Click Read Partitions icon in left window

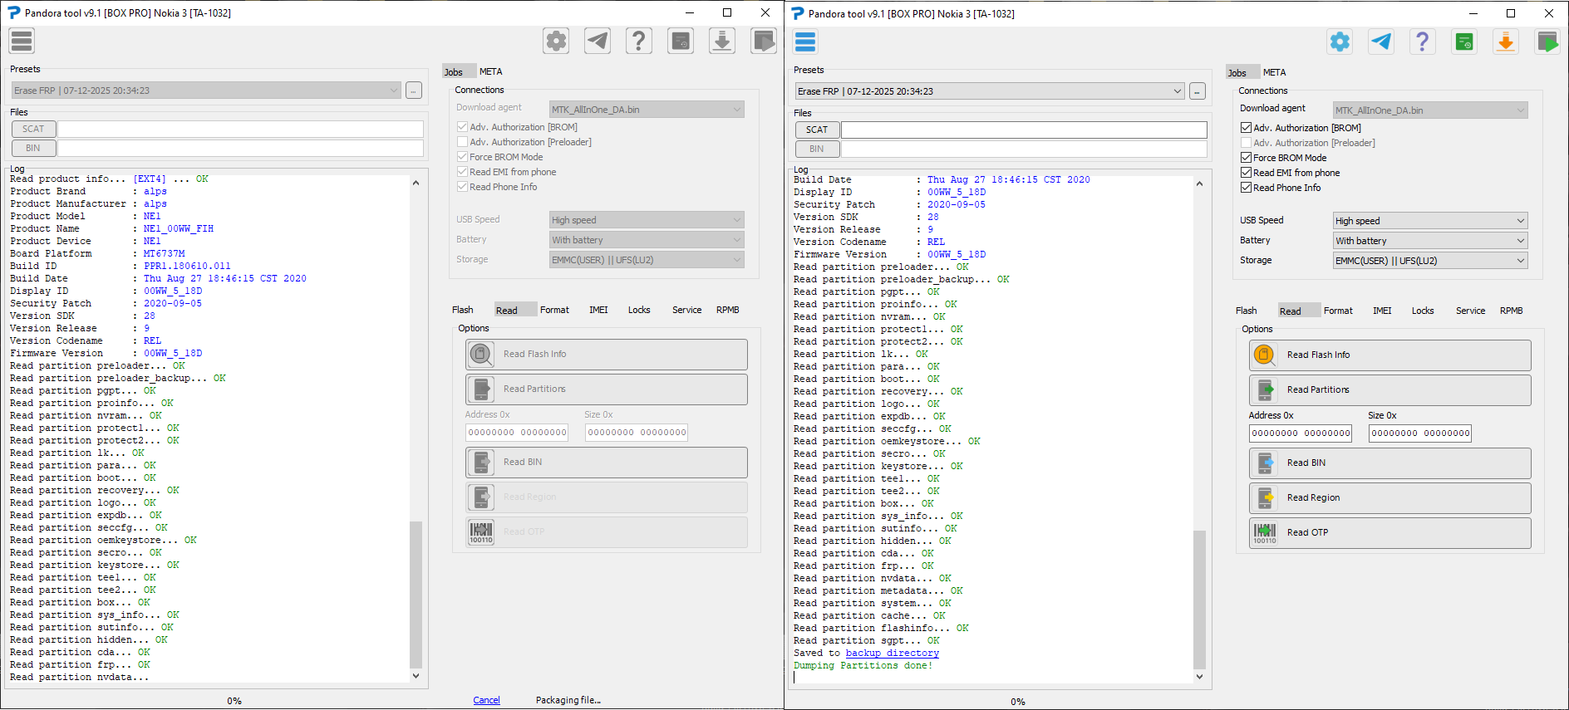pyautogui.click(x=480, y=389)
